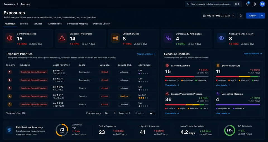
Task: Click asset name ga-it-020
Action: [x=58, y=70]
